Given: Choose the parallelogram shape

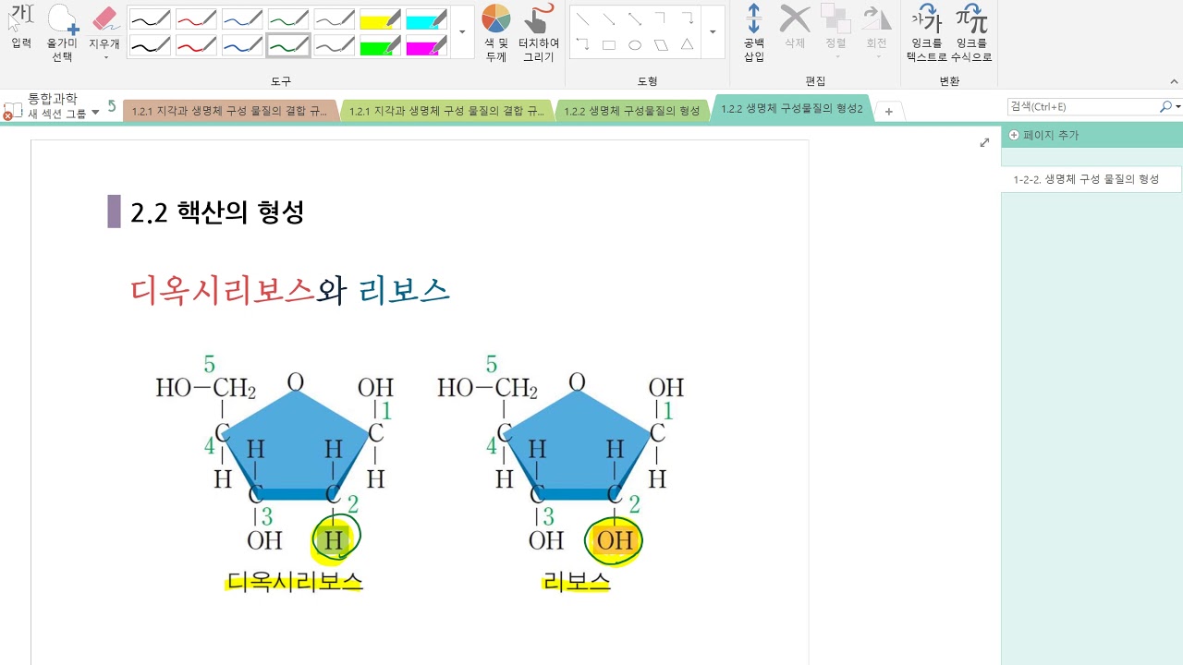Looking at the screenshot, I should point(660,44).
